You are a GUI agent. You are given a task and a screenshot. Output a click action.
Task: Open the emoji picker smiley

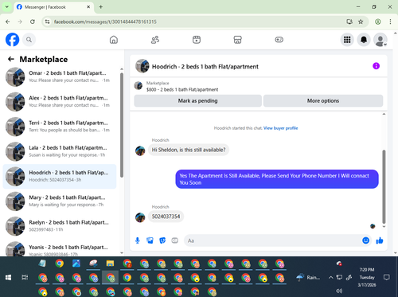click(365, 240)
